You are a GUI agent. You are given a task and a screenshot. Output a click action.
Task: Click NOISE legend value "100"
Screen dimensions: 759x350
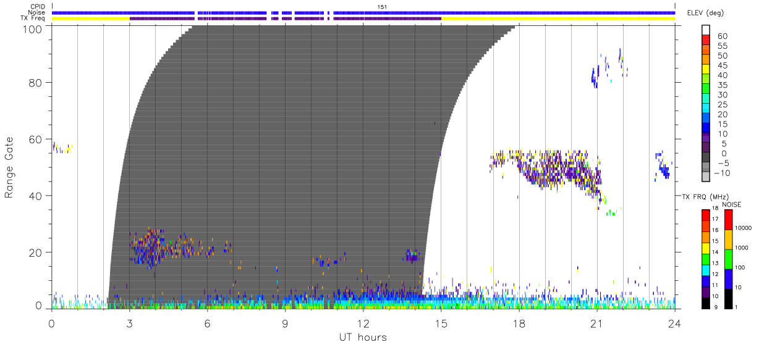740,267
